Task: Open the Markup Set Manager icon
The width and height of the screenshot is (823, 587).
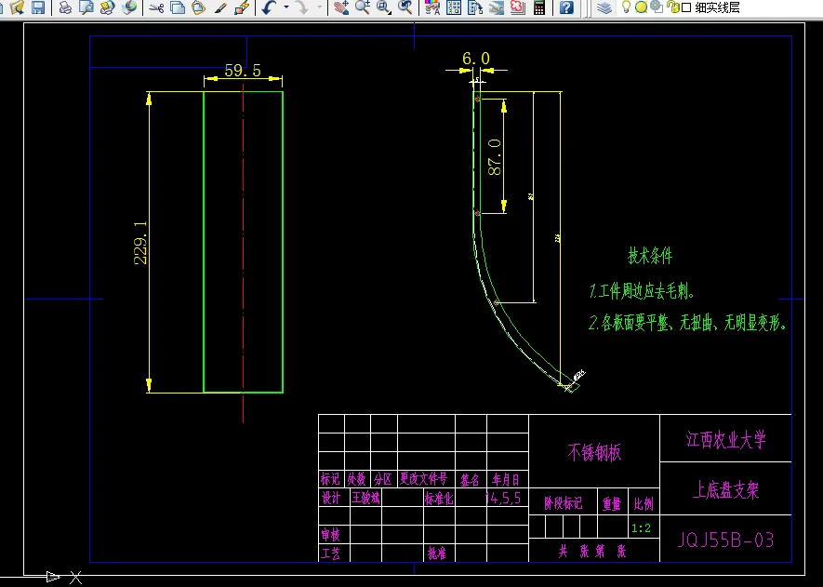Action: (518, 7)
